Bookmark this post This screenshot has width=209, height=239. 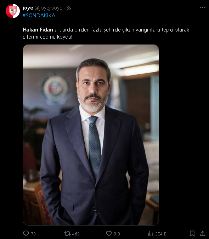tap(192, 233)
